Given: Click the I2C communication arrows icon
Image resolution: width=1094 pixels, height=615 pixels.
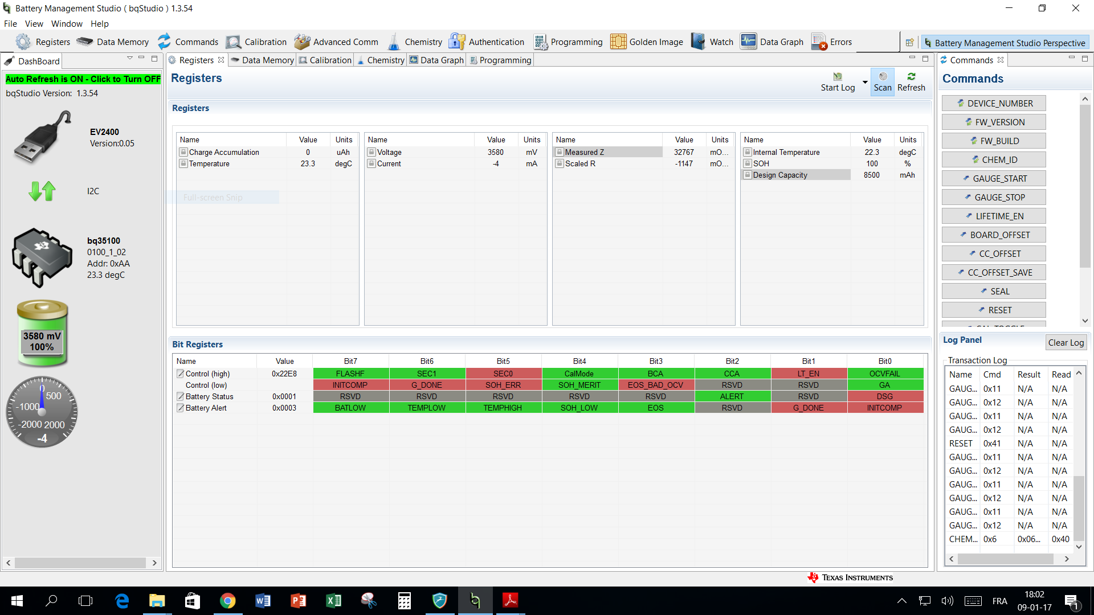Looking at the screenshot, I should [42, 191].
